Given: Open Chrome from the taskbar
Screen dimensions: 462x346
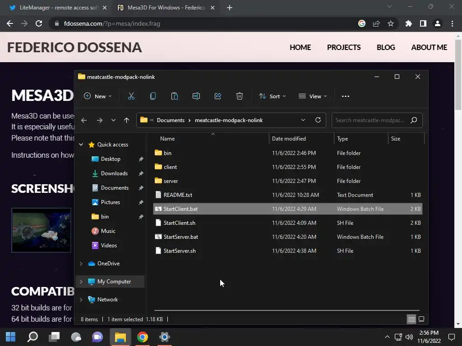Looking at the screenshot, I should click(x=142, y=337).
